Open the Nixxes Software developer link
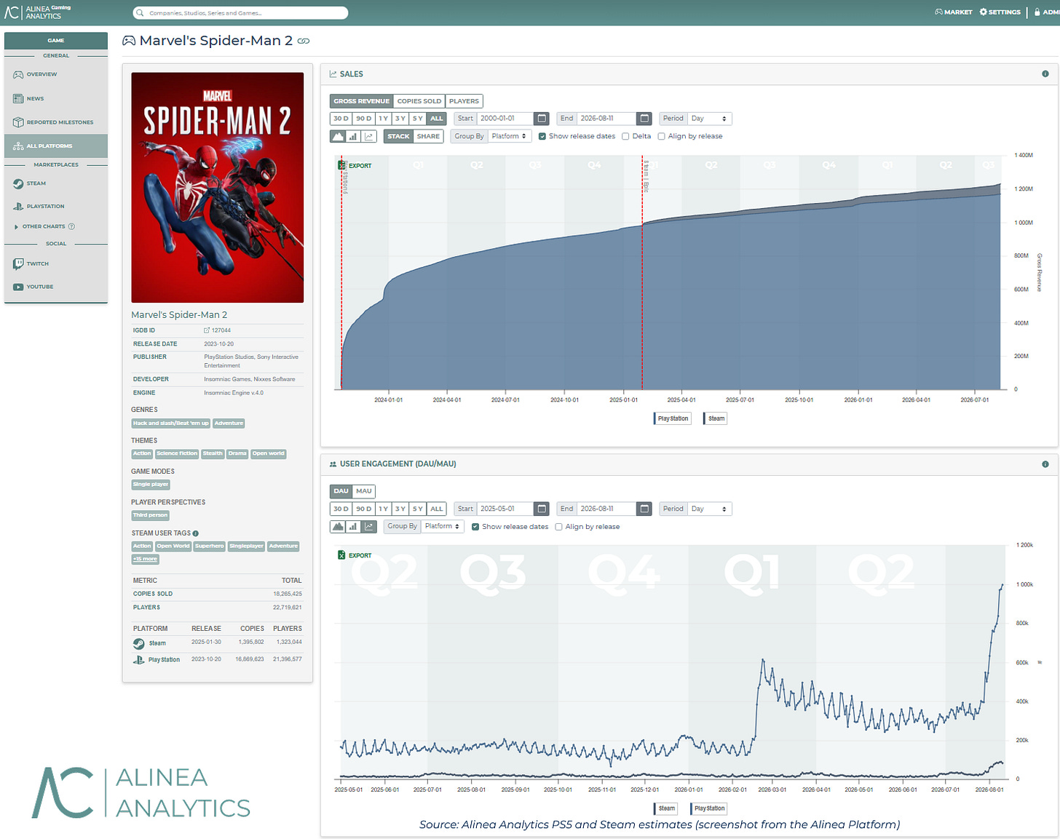1060x839 pixels. coord(274,379)
